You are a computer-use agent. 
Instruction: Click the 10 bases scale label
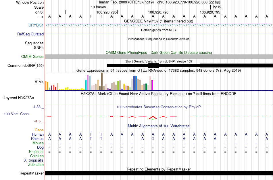98,7
